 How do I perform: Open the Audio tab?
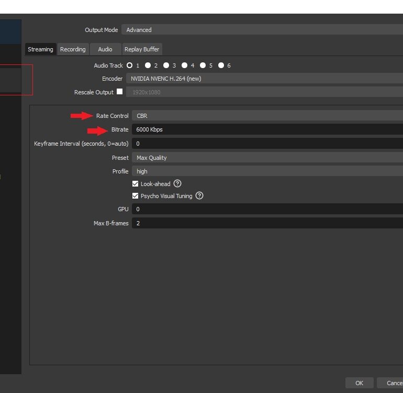click(x=105, y=49)
